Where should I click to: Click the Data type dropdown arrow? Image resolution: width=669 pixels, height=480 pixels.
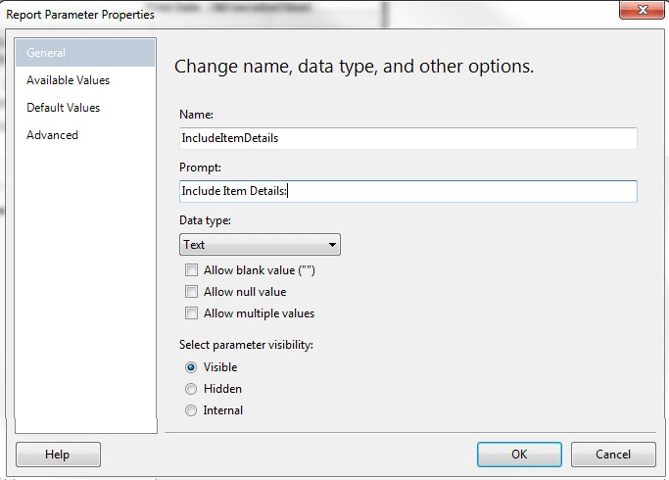[332, 245]
